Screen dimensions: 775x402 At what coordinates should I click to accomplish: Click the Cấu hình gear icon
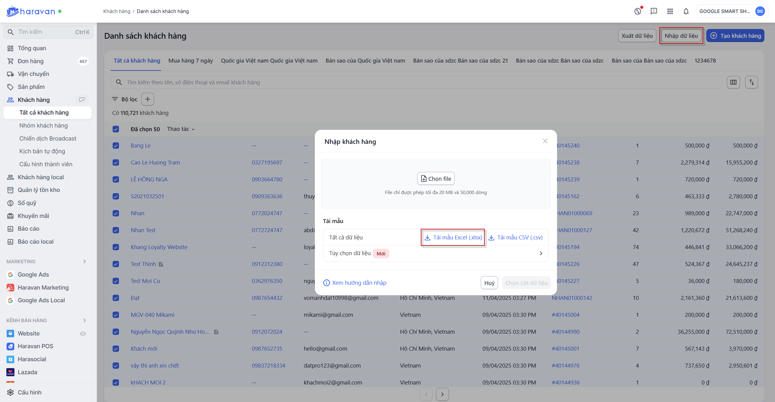[11, 392]
